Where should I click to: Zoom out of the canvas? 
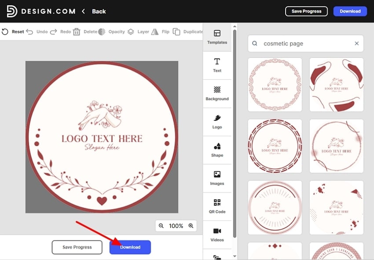(161, 226)
